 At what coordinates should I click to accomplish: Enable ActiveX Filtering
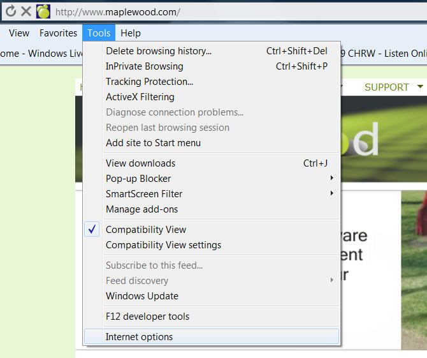coord(140,97)
